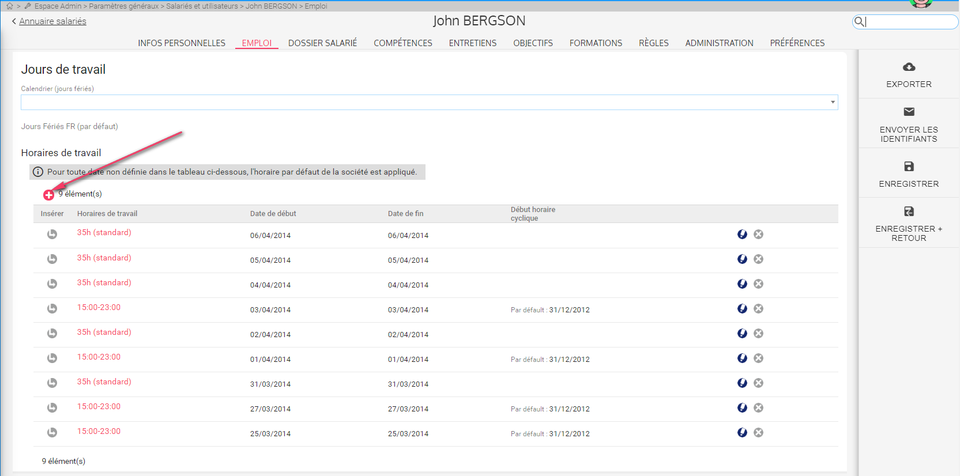Screen dimensions: 960x476
Task: Open the Administration tab
Action: point(720,43)
